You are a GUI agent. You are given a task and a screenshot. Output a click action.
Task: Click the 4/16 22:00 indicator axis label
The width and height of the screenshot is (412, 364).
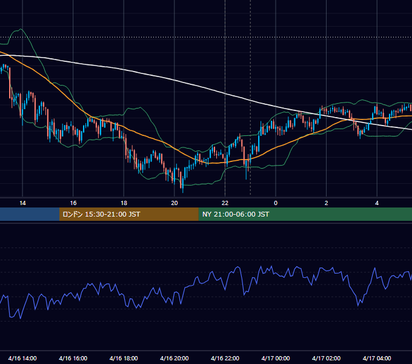(225, 358)
